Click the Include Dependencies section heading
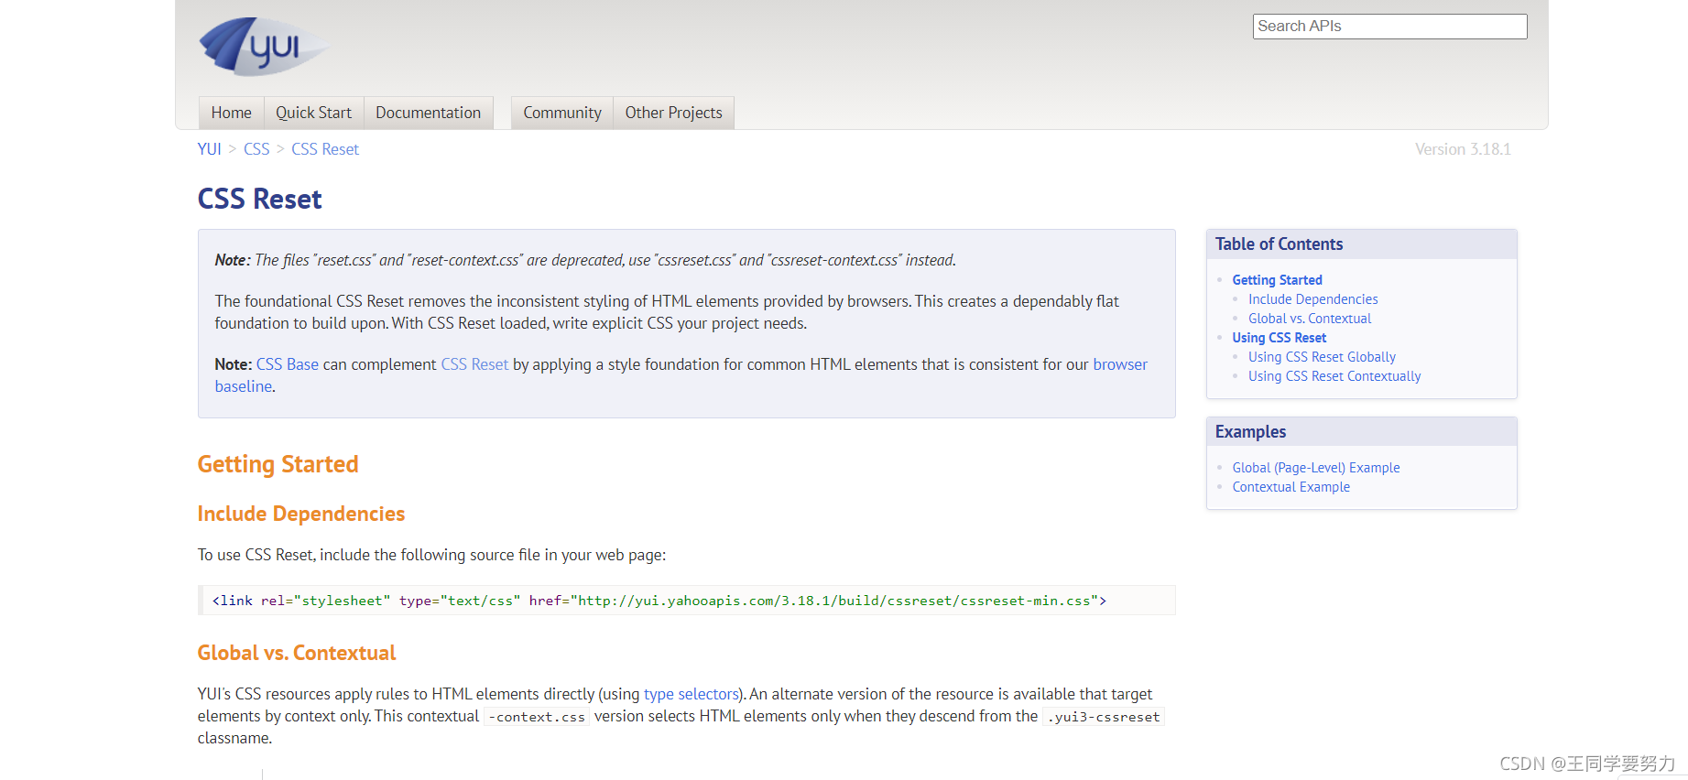The image size is (1688, 780). coord(300,514)
